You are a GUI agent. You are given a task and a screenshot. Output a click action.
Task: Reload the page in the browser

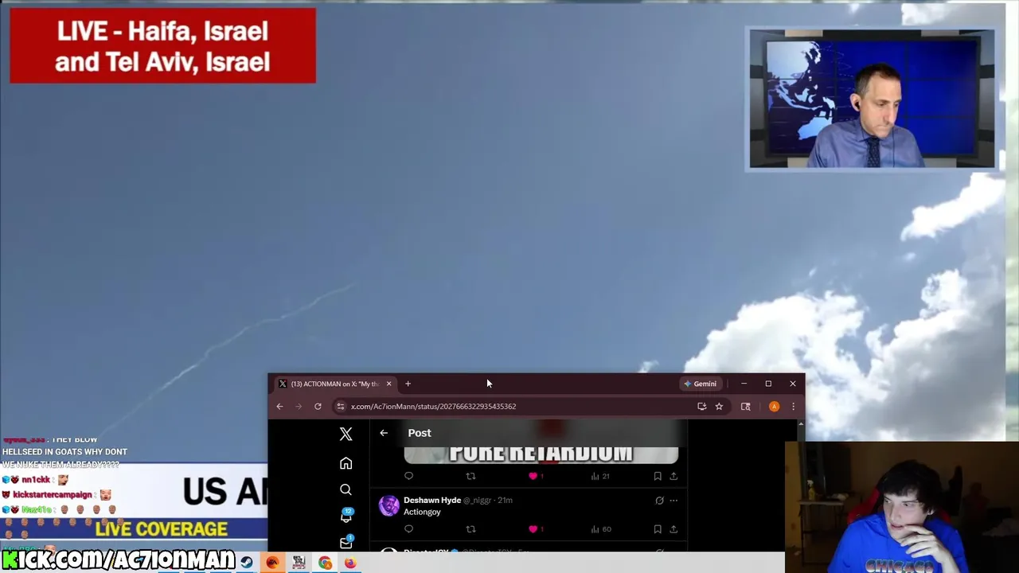pyautogui.click(x=318, y=407)
